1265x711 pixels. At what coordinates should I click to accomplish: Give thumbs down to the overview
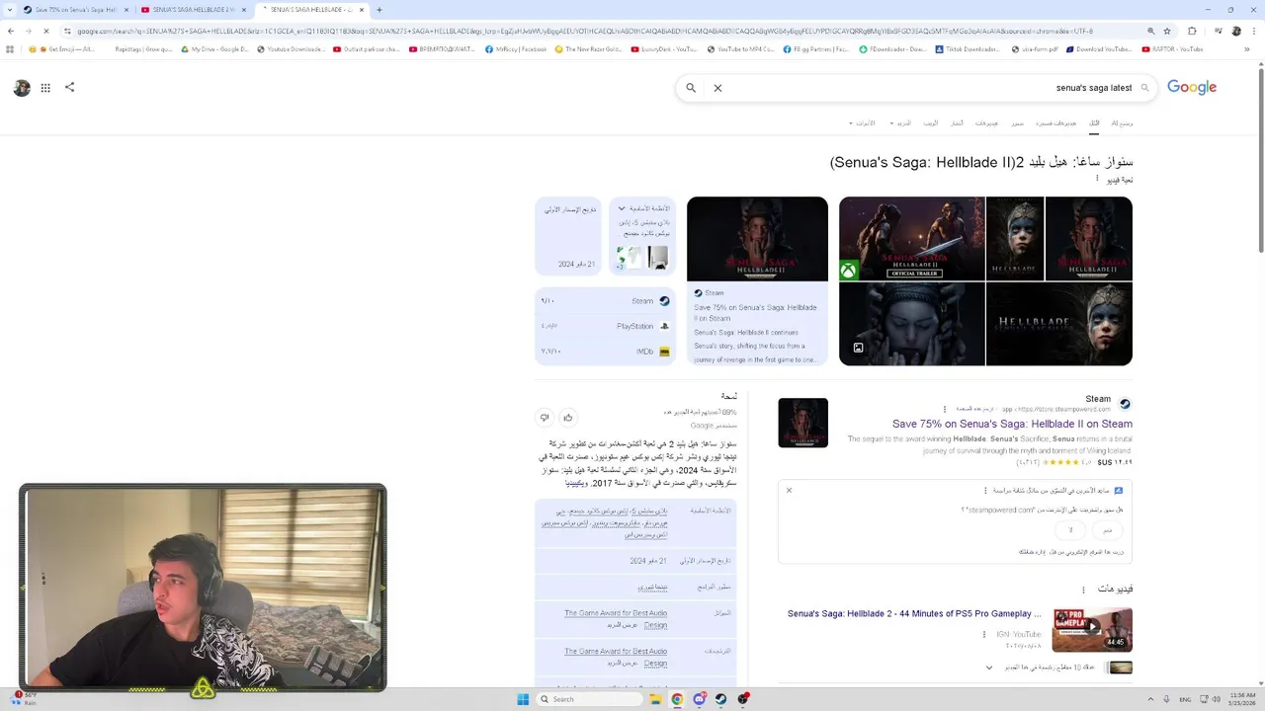545,418
